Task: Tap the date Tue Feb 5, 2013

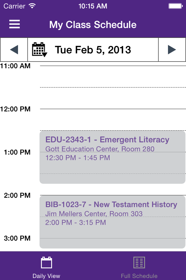Action: point(93,50)
